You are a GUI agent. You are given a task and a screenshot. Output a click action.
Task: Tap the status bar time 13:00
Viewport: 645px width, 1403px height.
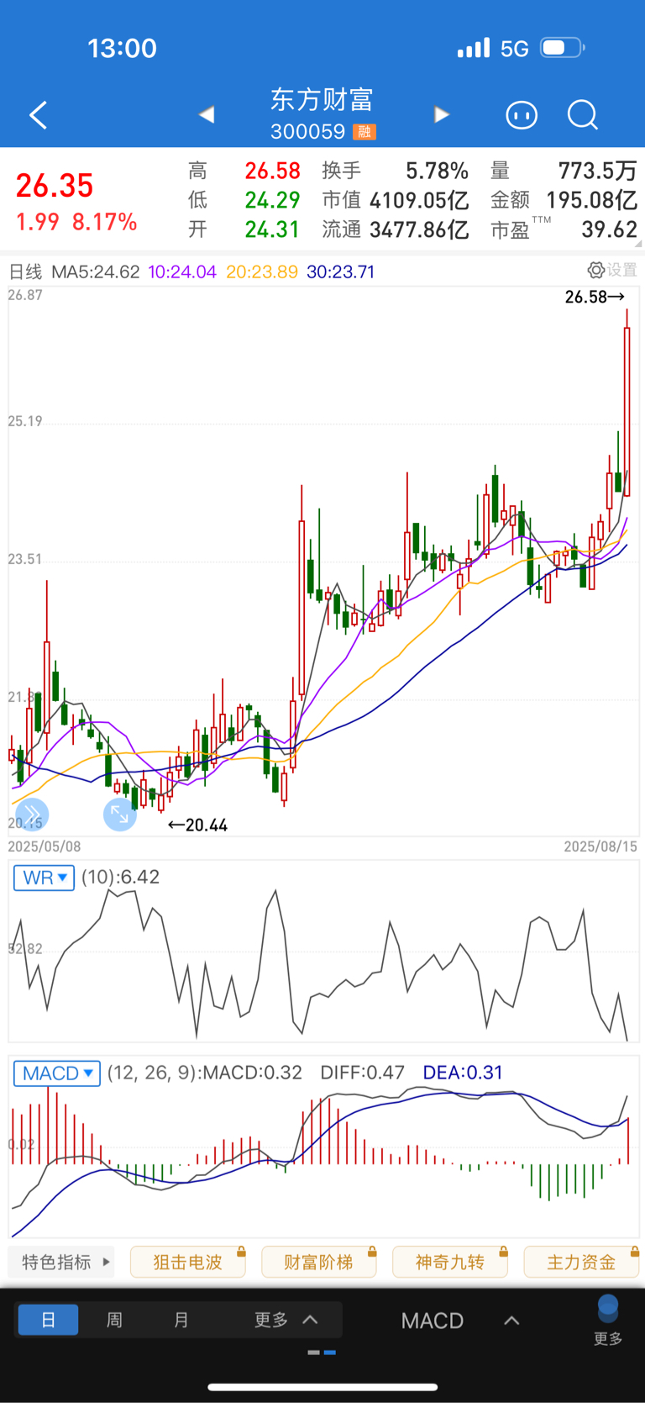pyautogui.click(x=123, y=48)
